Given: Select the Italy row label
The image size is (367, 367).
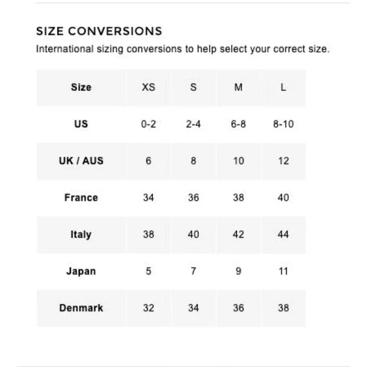Looking at the screenshot, I should click(x=81, y=234).
